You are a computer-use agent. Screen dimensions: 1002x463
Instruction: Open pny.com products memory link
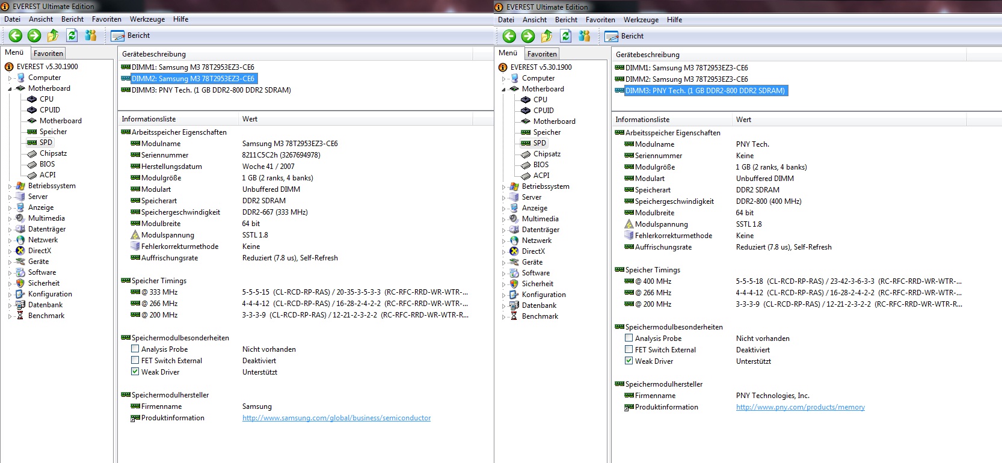[801, 407]
